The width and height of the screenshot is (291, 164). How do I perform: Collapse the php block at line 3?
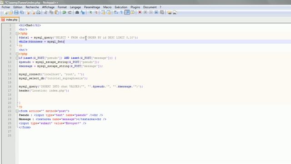(17, 33)
